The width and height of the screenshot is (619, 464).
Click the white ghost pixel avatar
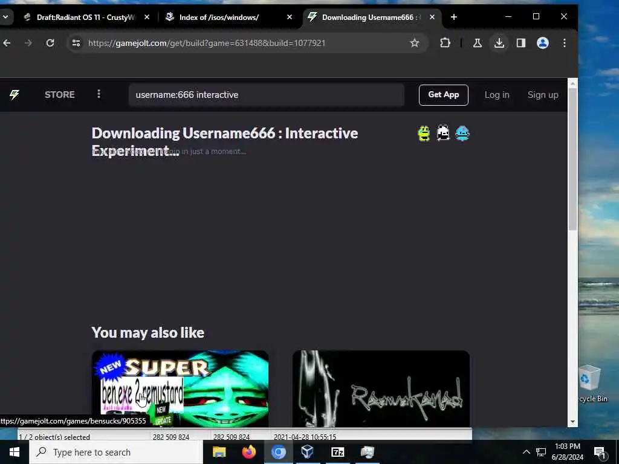(x=443, y=133)
